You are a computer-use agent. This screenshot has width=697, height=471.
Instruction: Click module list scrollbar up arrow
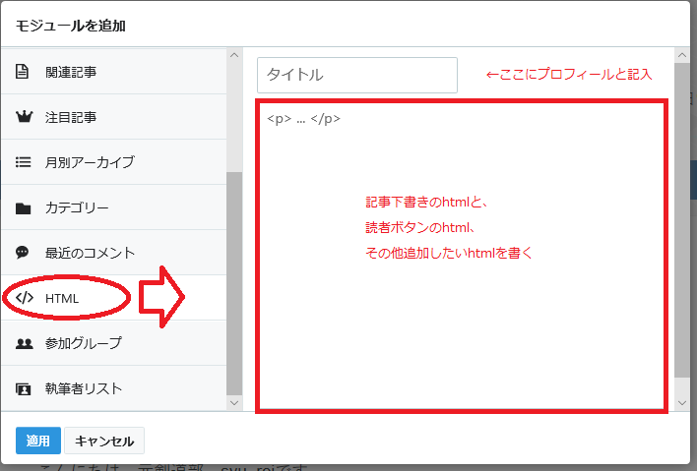coord(234,55)
